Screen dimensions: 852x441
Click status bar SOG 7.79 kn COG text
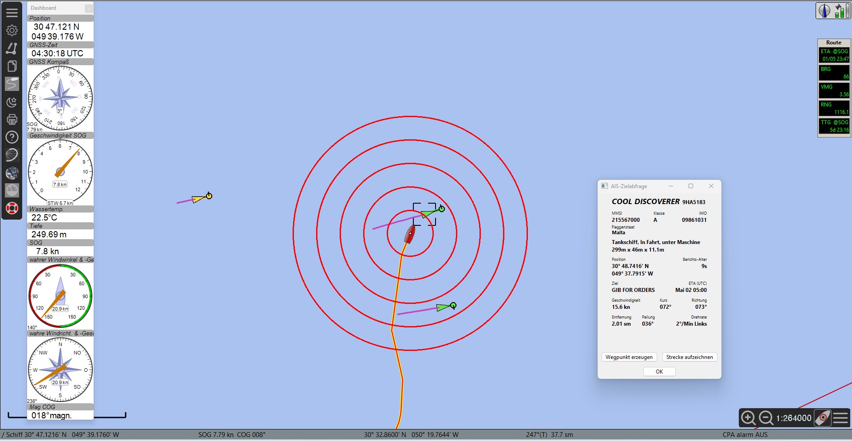pos(232,435)
